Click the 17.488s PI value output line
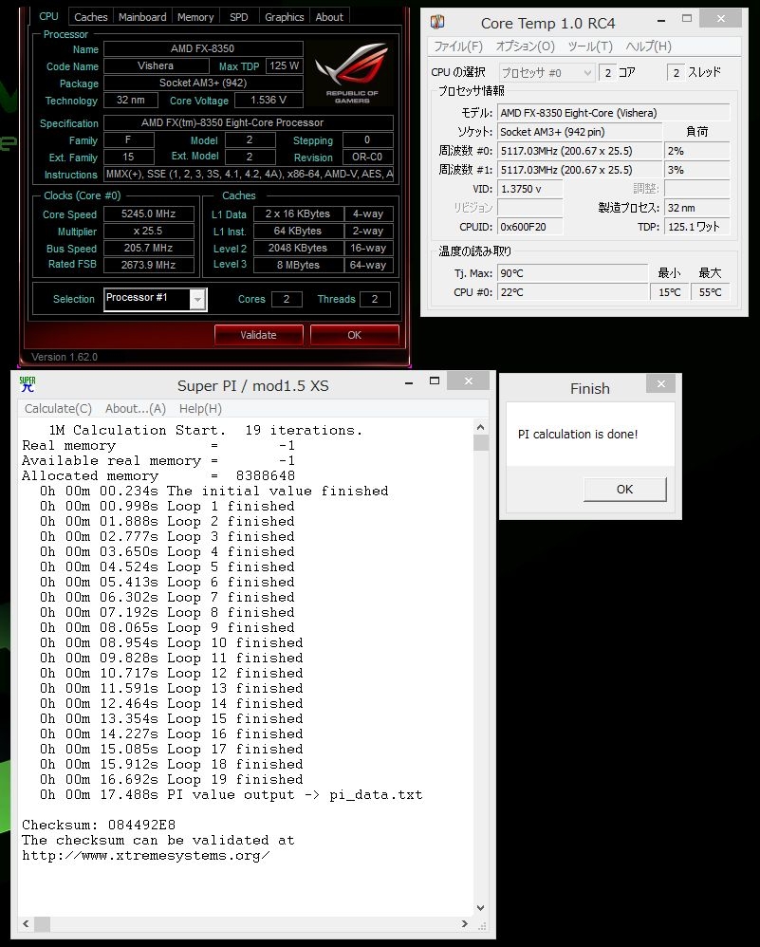This screenshot has width=760, height=947. point(232,795)
